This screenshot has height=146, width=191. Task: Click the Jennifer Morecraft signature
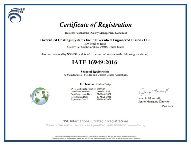[154, 92]
